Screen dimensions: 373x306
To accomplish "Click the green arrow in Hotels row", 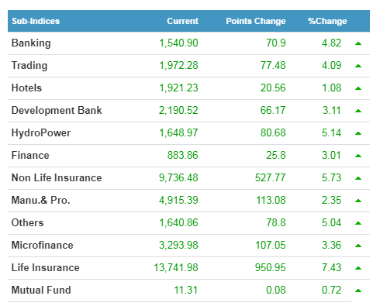I will coord(358,88).
